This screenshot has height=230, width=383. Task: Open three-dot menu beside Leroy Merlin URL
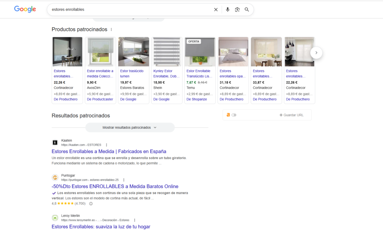[135, 220]
